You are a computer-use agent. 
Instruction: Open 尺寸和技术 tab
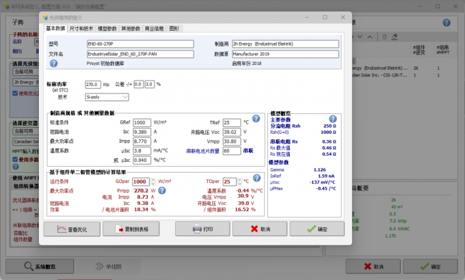pos(81,29)
